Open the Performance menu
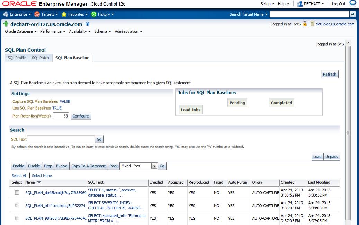359x225 pixels. 52,31
